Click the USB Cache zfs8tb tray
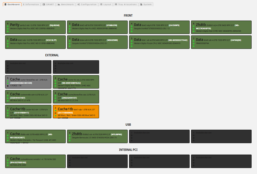The height and width of the screenshot is (174, 257). point(35,137)
